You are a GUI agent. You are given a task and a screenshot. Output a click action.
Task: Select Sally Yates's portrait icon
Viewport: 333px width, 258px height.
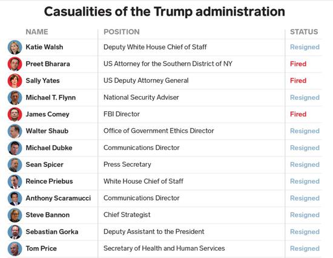(15, 81)
